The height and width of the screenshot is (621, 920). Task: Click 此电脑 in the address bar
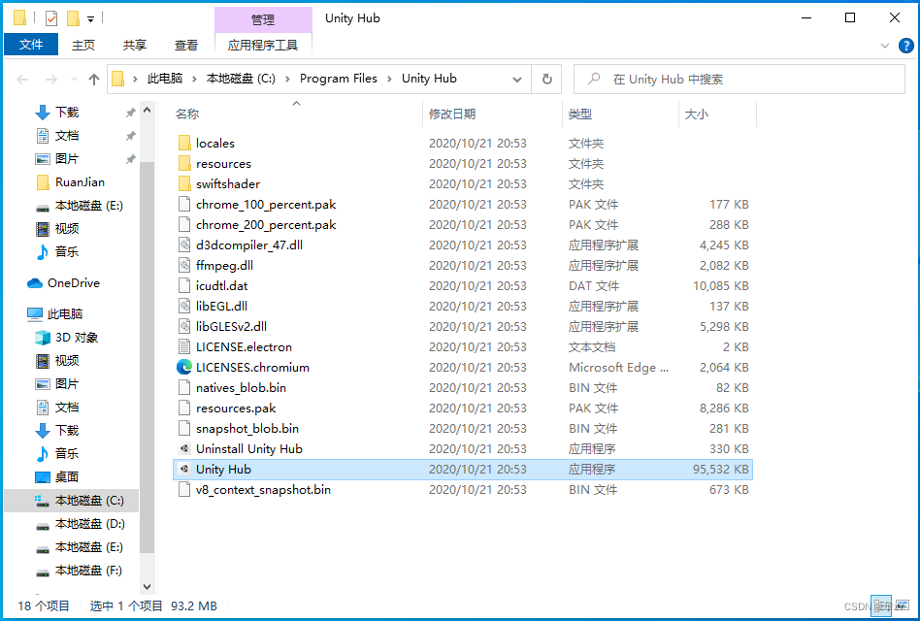[164, 79]
